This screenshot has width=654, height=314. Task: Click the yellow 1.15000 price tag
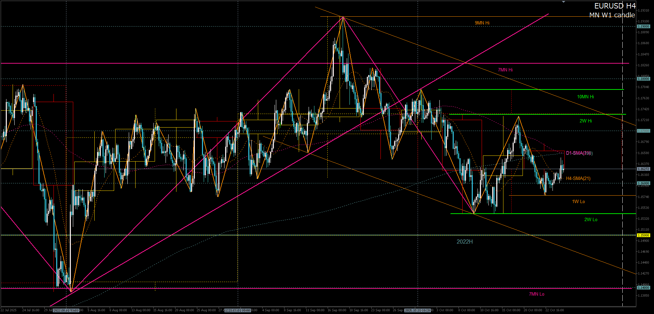point(643,235)
